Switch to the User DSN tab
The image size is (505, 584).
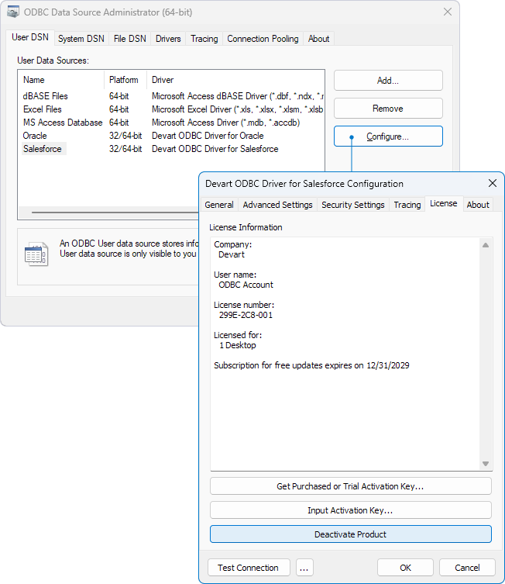pyautogui.click(x=30, y=37)
